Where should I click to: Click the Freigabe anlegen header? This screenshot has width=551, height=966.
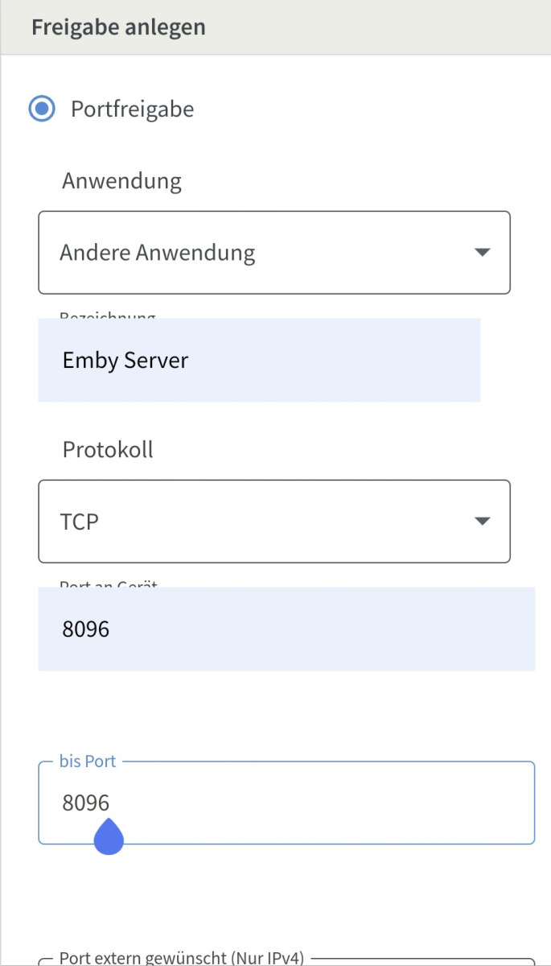tap(118, 27)
